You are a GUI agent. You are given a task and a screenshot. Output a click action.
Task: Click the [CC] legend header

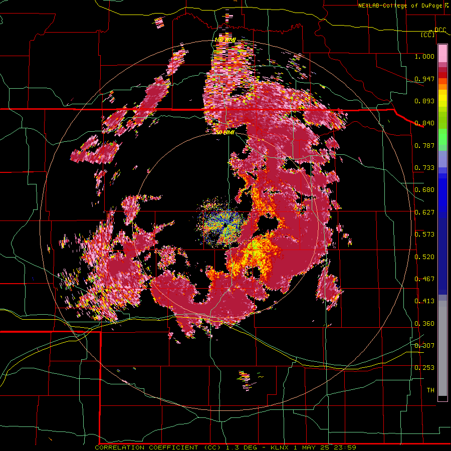428,35
